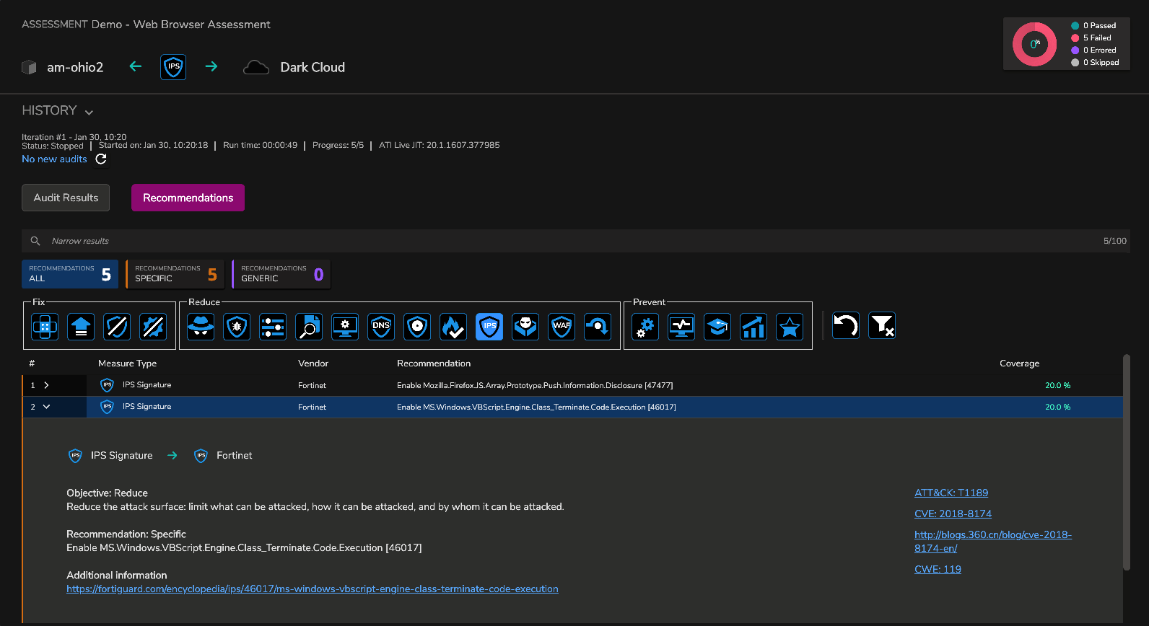Click the refresh icon beside No new audits
The image size is (1149, 626).
(x=101, y=159)
